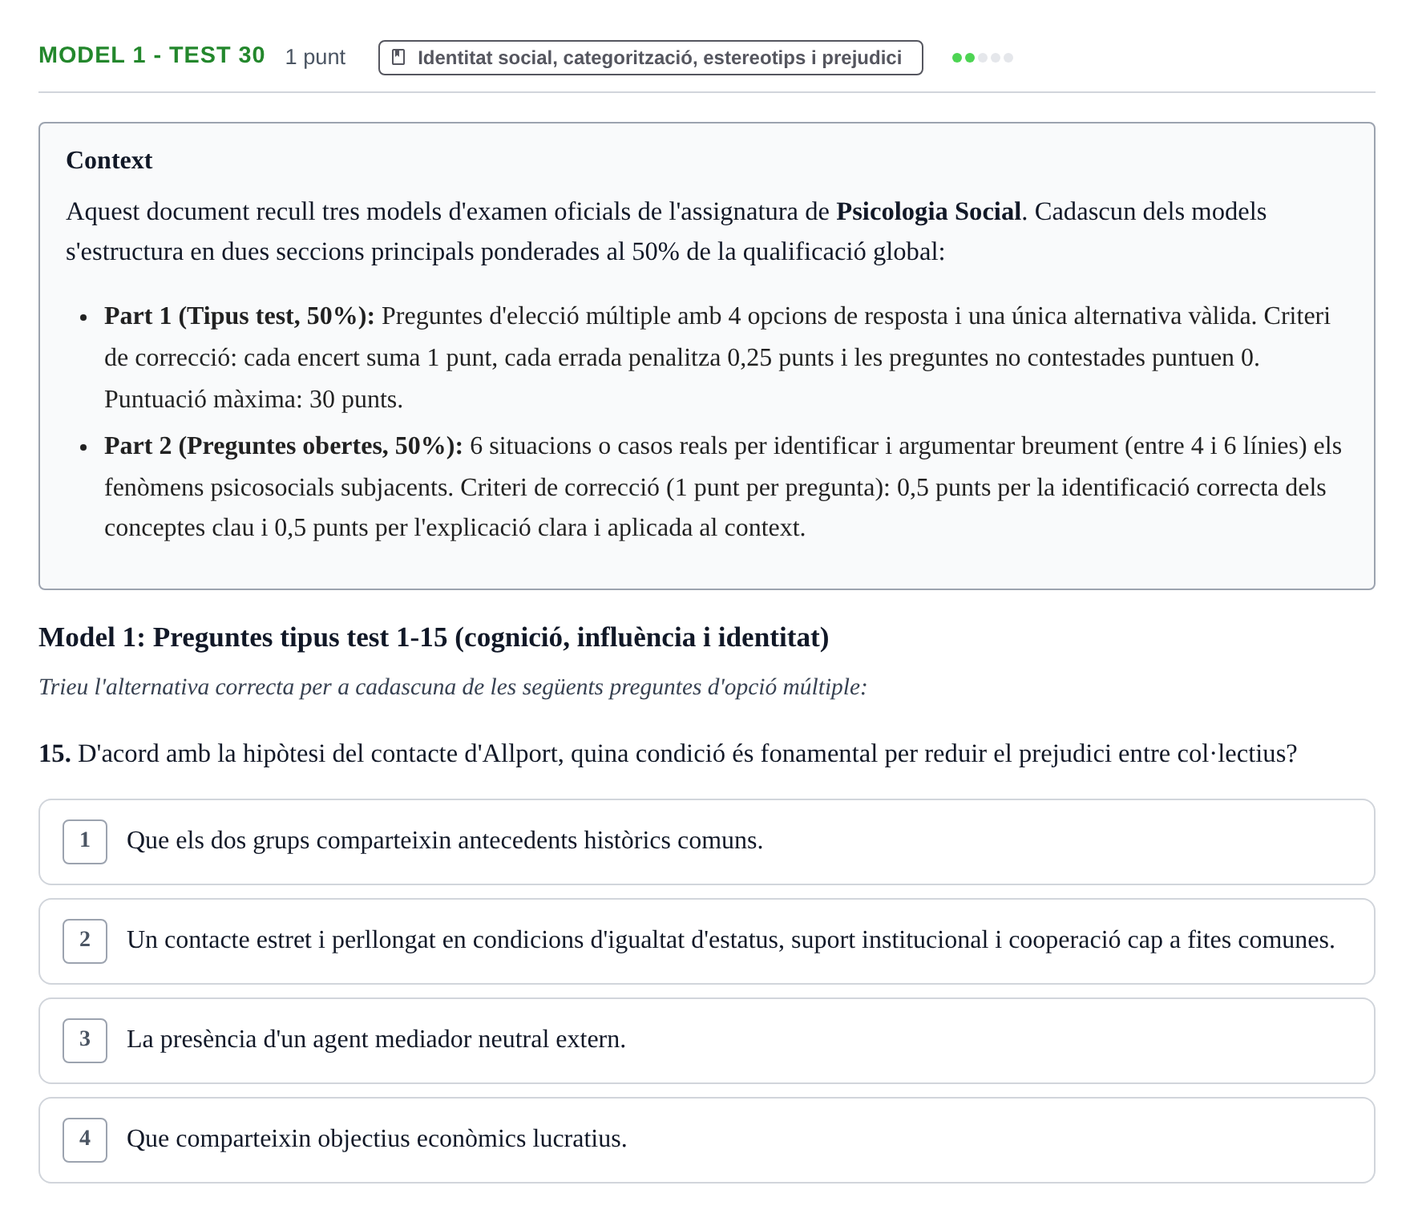Screen dimensions: 1414x1222
Task: Click 'Puntuació màxima: 30 punts.' line
Action: (x=253, y=399)
